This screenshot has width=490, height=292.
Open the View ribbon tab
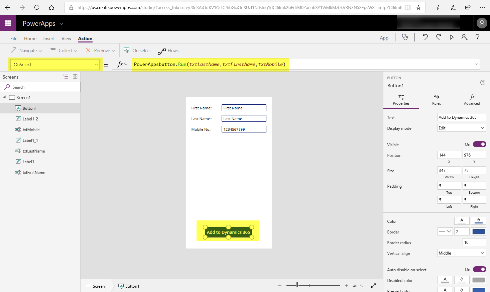pyautogui.click(x=67, y=38)
